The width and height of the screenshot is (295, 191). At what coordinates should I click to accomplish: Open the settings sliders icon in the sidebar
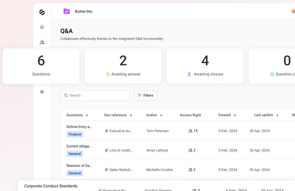(42, 92)
